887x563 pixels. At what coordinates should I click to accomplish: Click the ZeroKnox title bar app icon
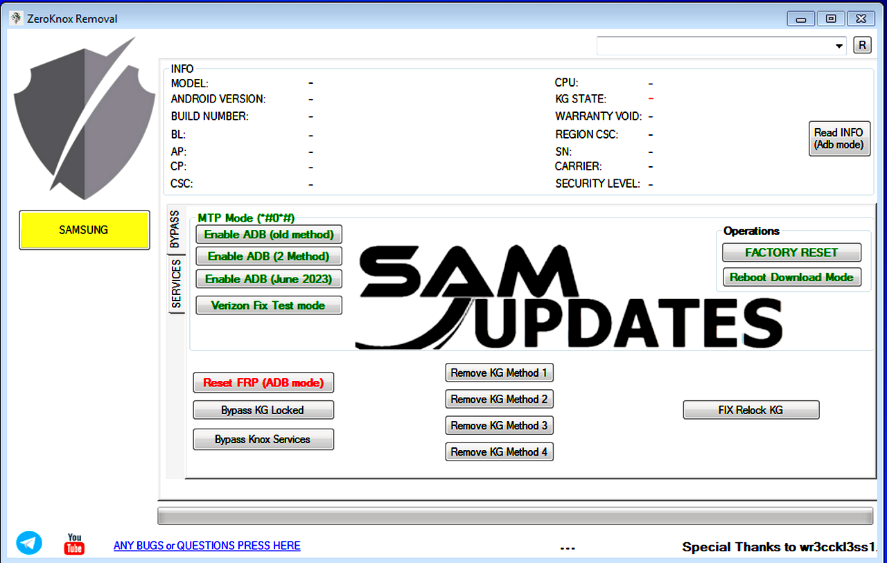coord(16,19)
